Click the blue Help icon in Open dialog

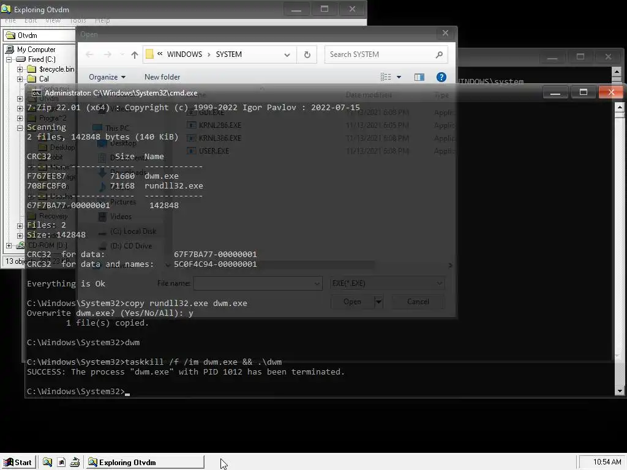point(441,77)
